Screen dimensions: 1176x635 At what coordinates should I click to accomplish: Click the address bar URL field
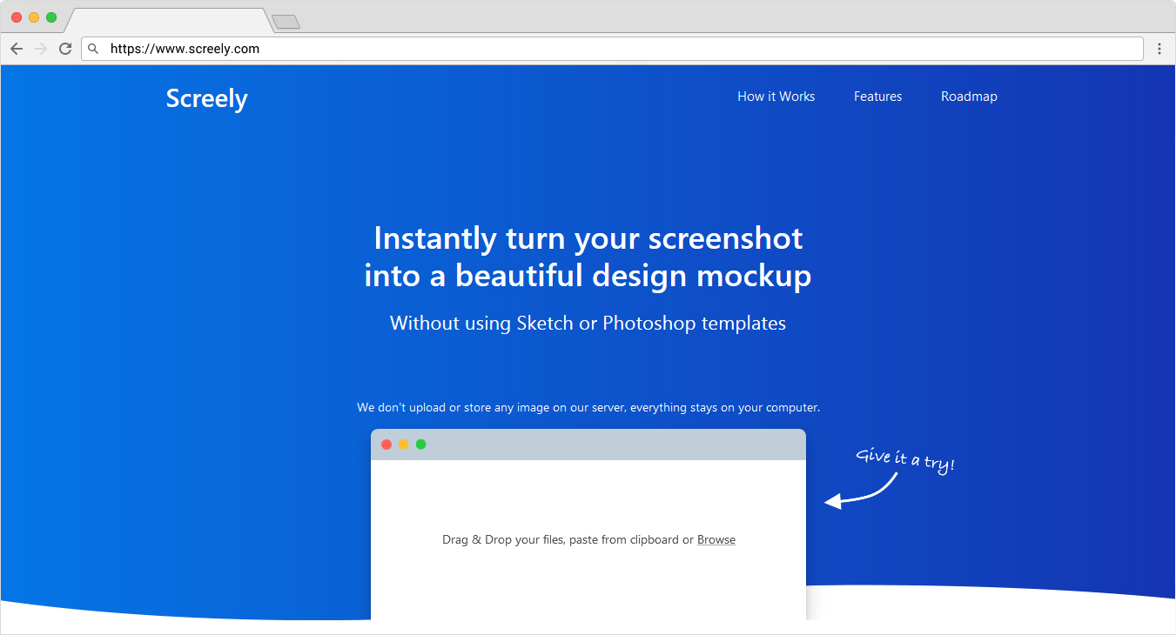coord(612,49)
